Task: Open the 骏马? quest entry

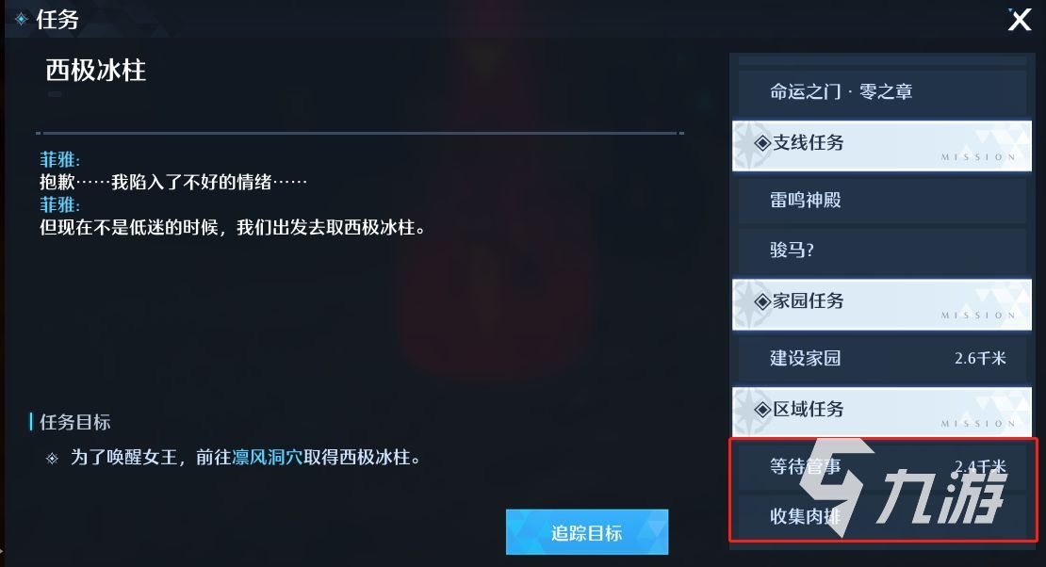Action: point(882,251)
